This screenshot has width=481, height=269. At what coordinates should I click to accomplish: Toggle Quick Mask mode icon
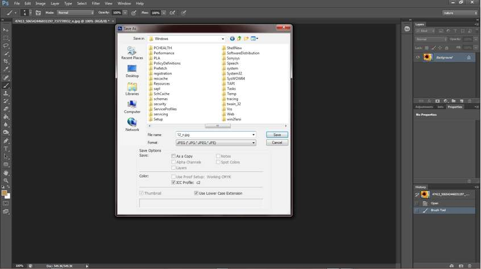pyautogui.click(x=6, y=203)
